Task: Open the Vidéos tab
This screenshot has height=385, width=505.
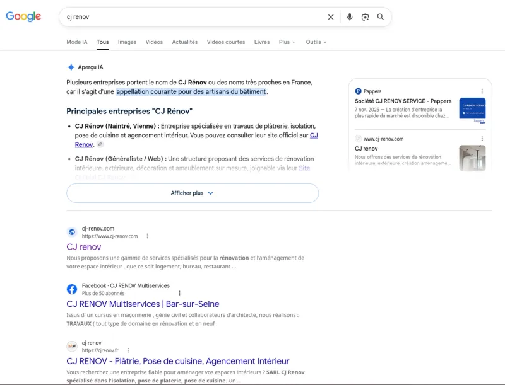Action: tap(154, 42)
